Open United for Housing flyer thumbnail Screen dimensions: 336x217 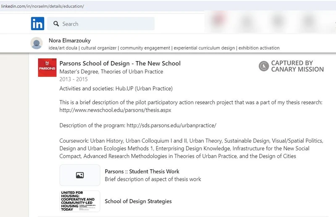(x=80, y=201)
